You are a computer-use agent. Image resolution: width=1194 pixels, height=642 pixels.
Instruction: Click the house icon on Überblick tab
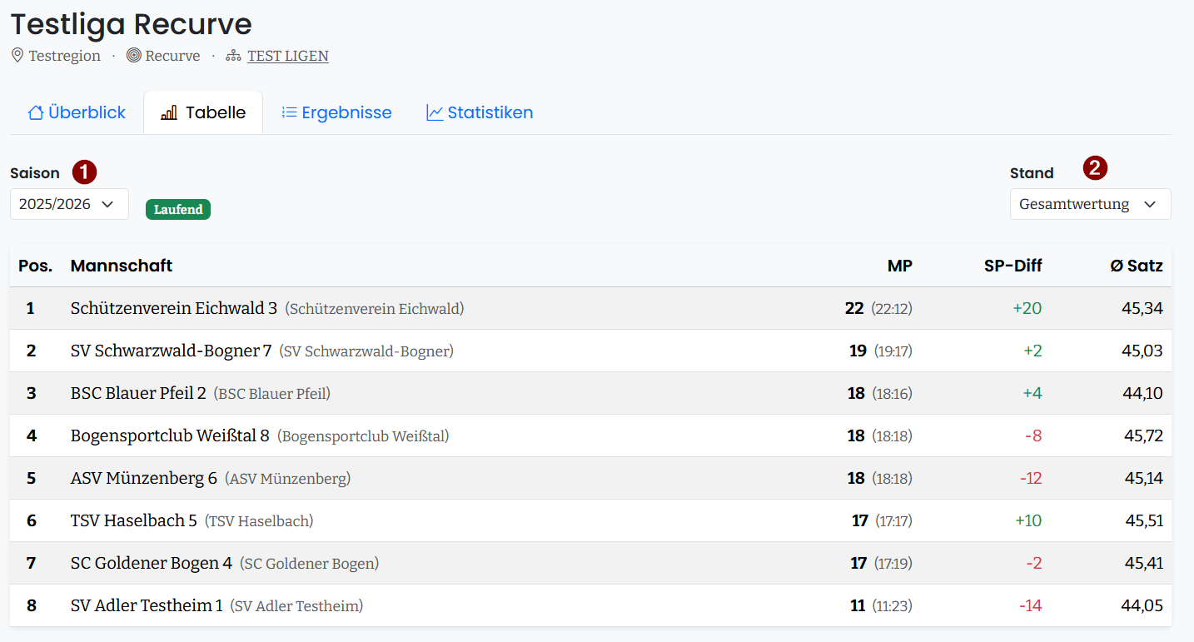pos(36,112)
